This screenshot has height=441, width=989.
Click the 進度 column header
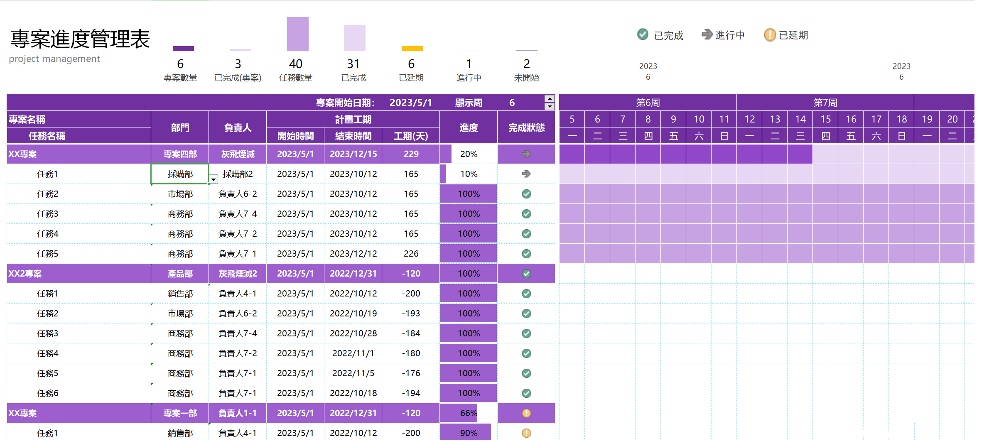[x=469, y=127]
